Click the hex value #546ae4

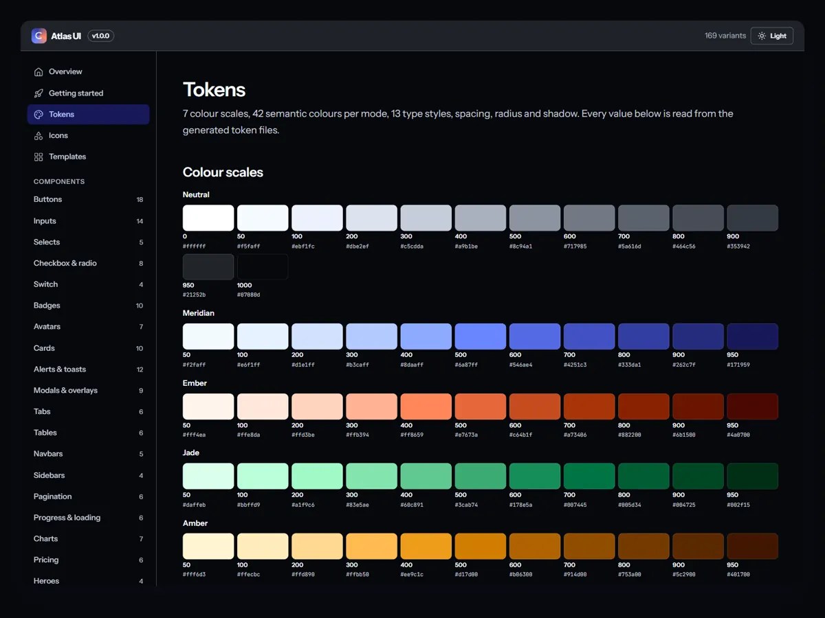(520, 365)
